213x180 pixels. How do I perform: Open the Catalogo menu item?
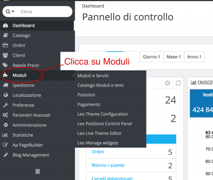click(x=37, y=35)
